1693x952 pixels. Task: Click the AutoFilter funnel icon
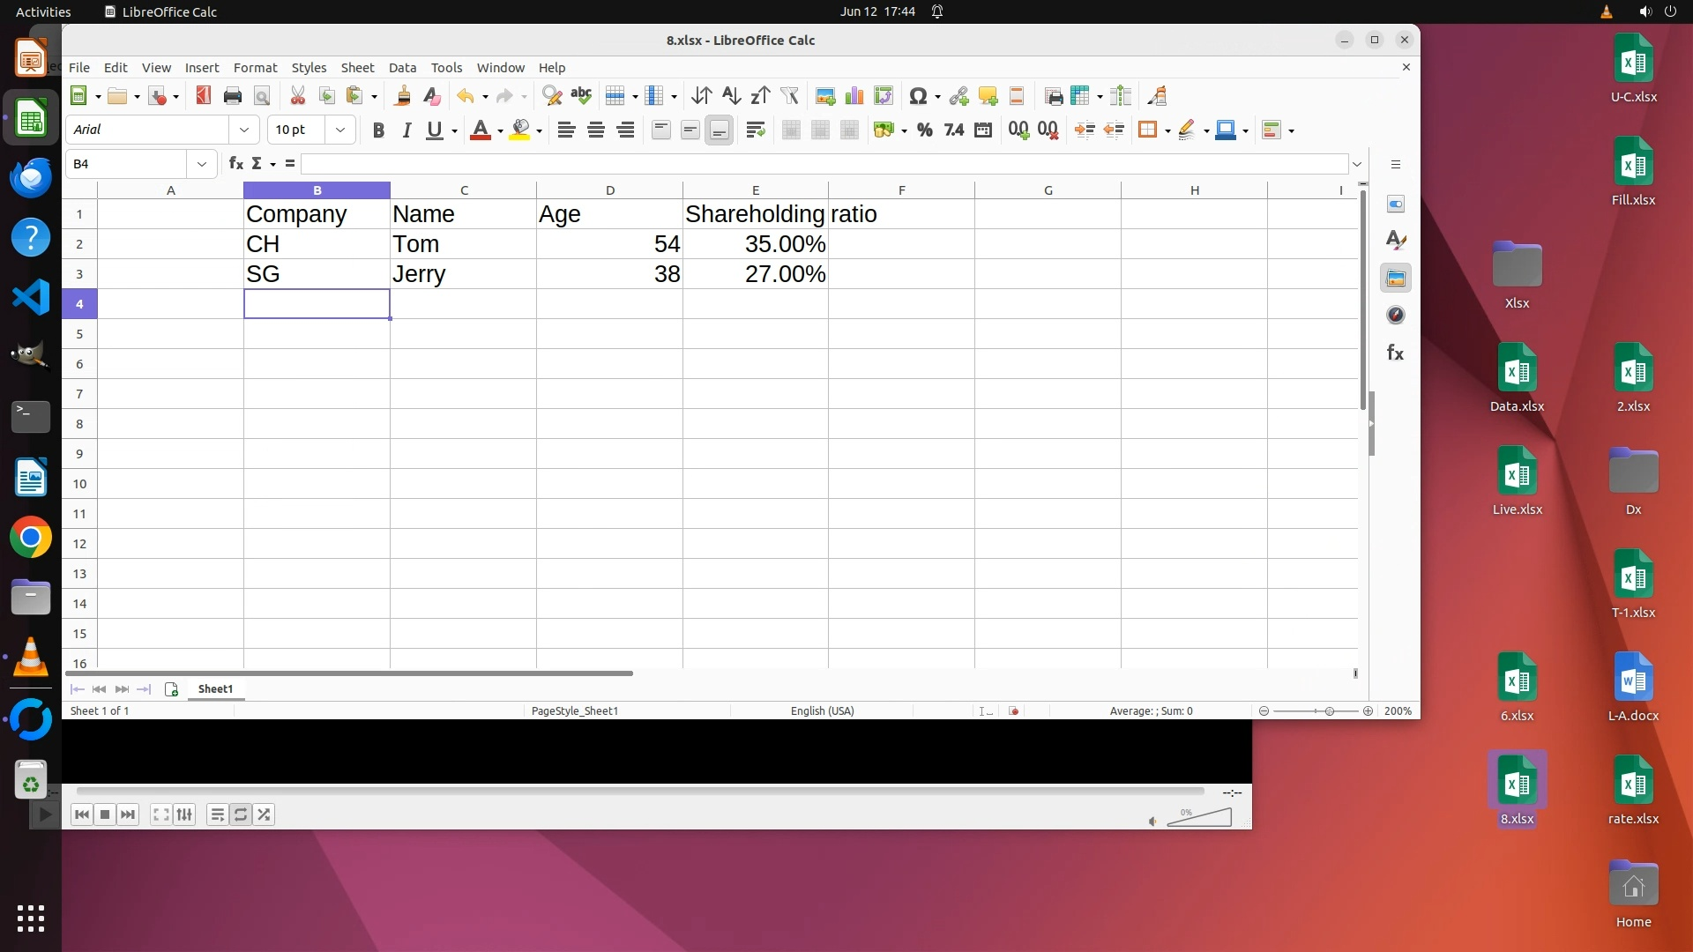click(789, 96)
